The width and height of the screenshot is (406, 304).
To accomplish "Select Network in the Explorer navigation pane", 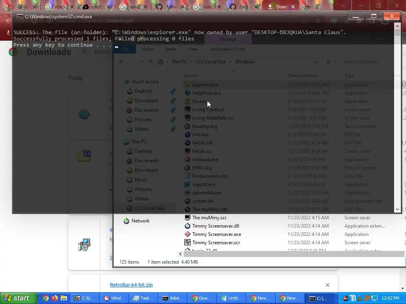I will tap(140, 221).
